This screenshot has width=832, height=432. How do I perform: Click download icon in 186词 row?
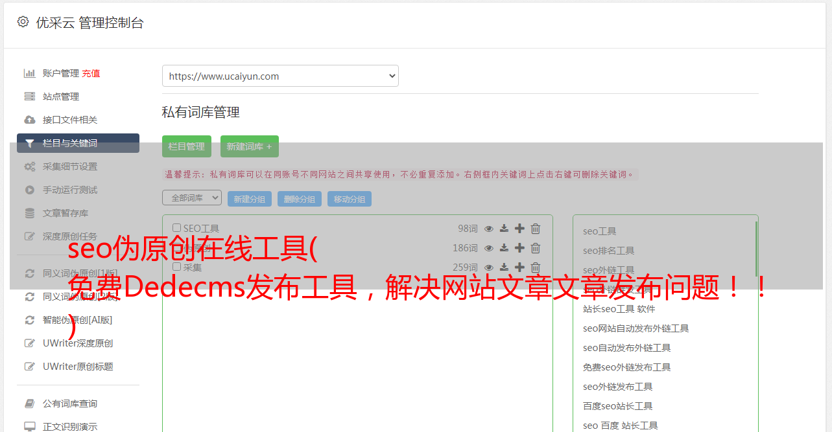(504, 248)
